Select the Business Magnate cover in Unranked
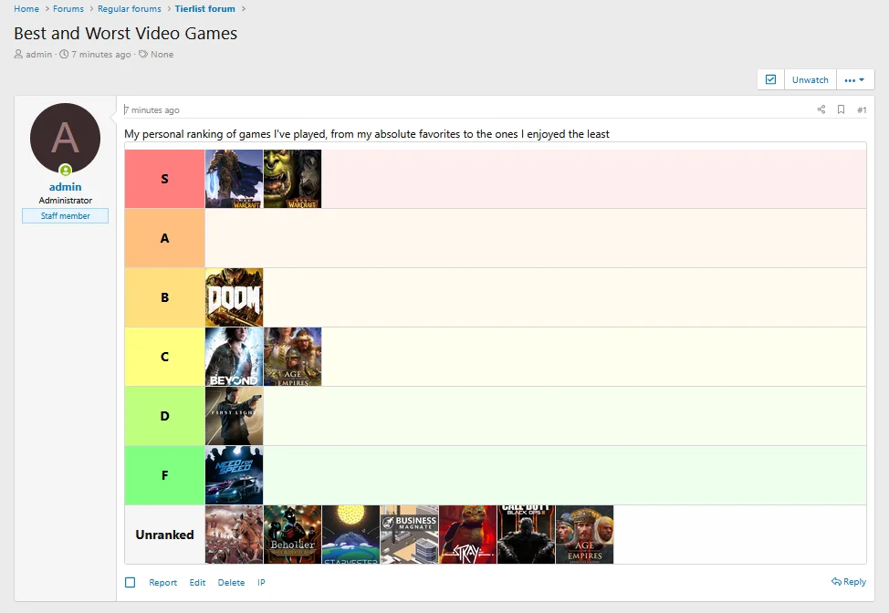The width and height of the screenshot is (889, 613). point(409,535)
